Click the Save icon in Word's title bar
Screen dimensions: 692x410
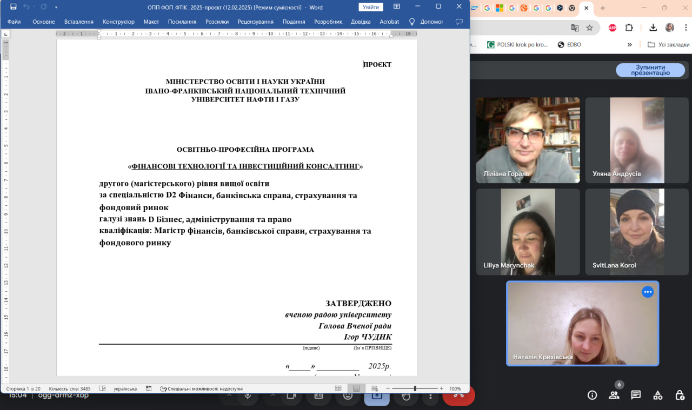[14, 7]
